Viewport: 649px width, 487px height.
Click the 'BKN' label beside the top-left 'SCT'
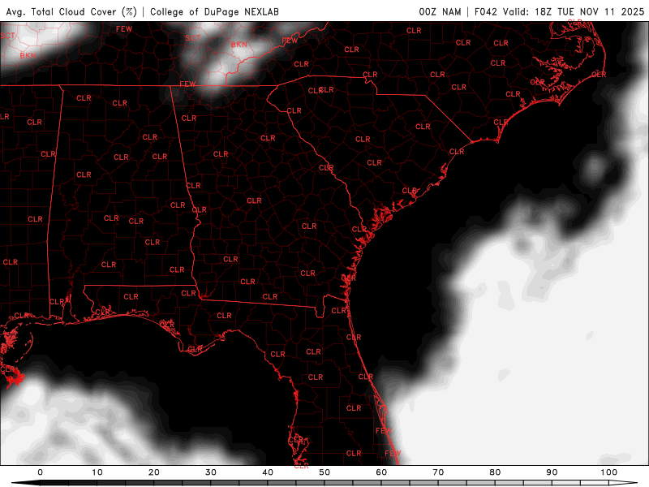[x=28, y=55]
